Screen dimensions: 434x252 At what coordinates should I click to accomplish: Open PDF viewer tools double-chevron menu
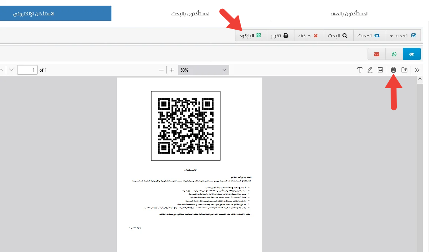click(x=417, y=70)
